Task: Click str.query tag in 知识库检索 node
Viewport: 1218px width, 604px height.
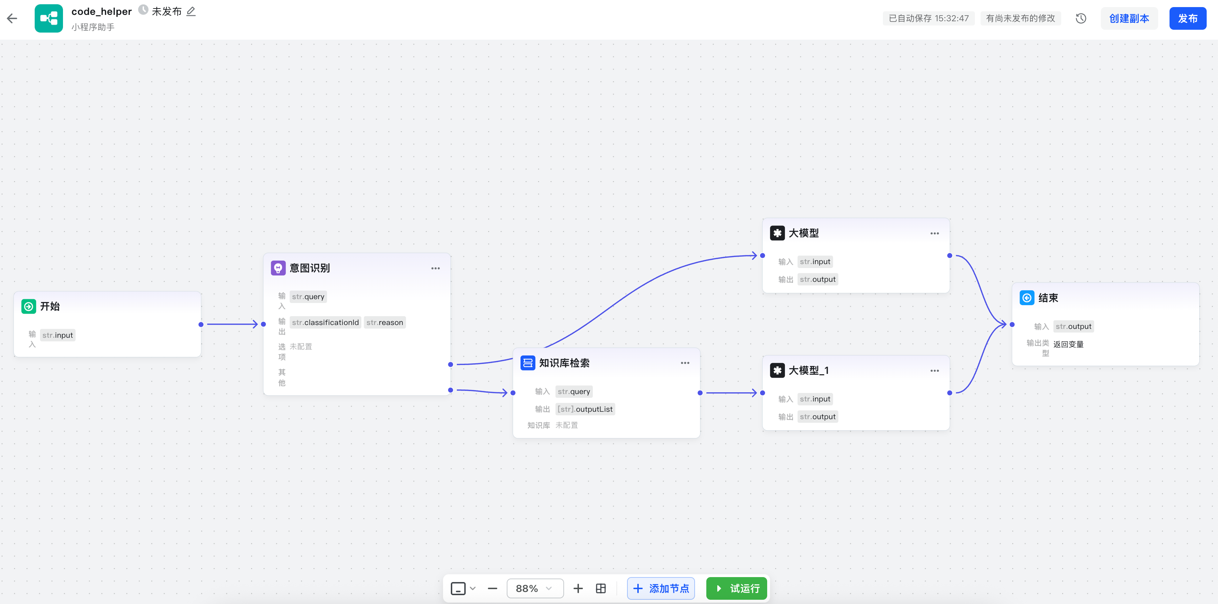Action: point(574,392)
